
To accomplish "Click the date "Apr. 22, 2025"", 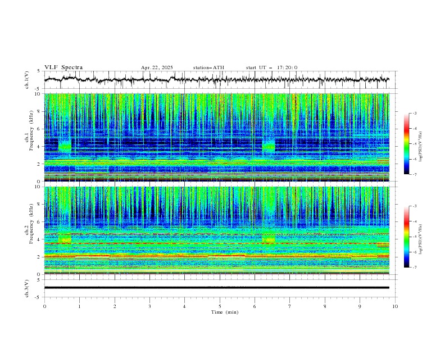I will point(157,67).
